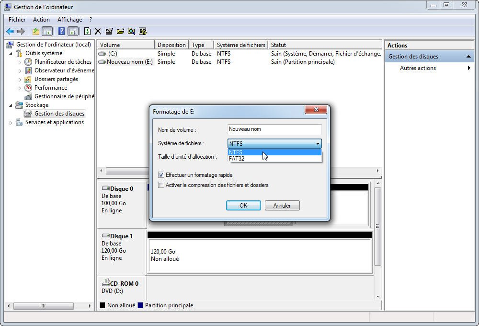This screenshot has width=479, height=326.
Task: Click the Up one level folder icon
Action: (36, 31)
